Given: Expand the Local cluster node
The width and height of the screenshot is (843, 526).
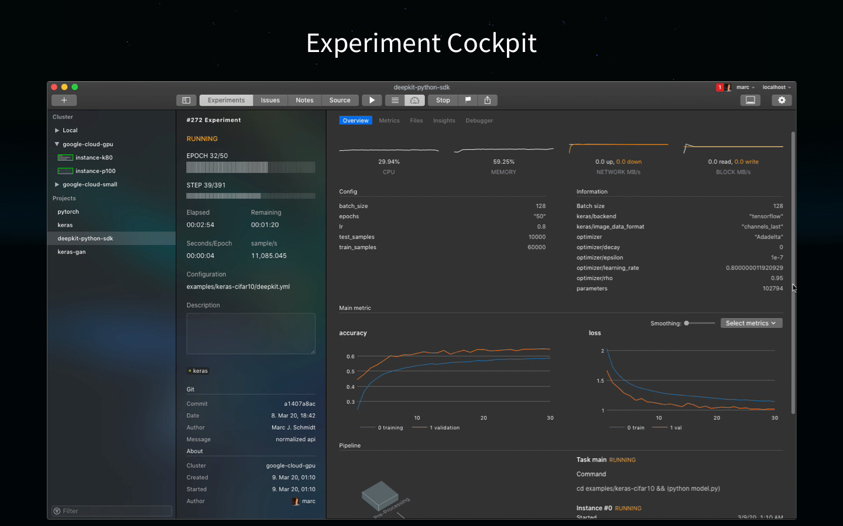Looking at the screenshot, I should click(57, 130).
